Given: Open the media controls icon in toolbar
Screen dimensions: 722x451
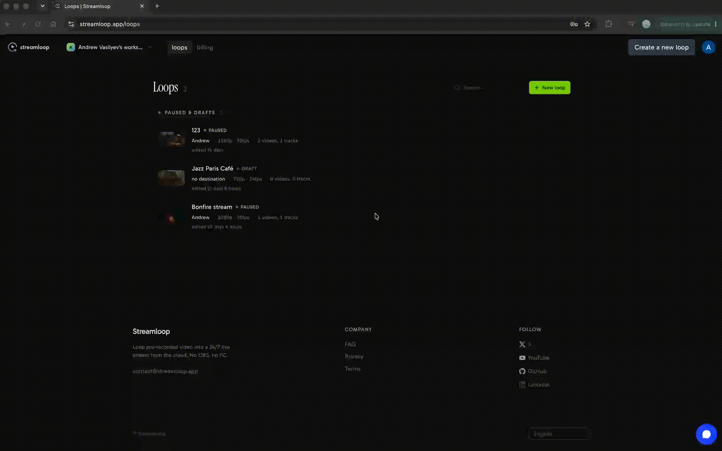Looking at the screenshot, I should click(631, 24).
